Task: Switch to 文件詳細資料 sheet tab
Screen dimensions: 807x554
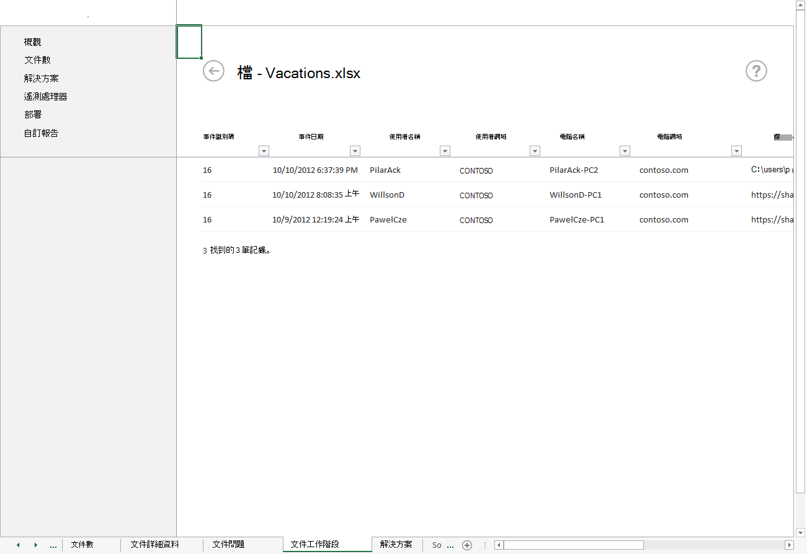Action: click(x=155, y=545)
